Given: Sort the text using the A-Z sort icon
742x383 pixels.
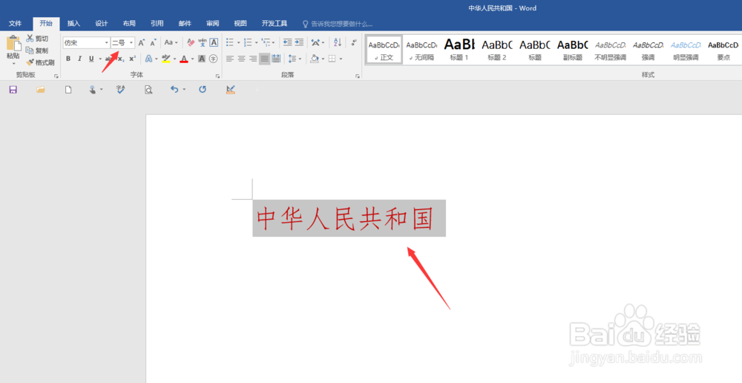Looking at the screenshot, I should [338, 42].
